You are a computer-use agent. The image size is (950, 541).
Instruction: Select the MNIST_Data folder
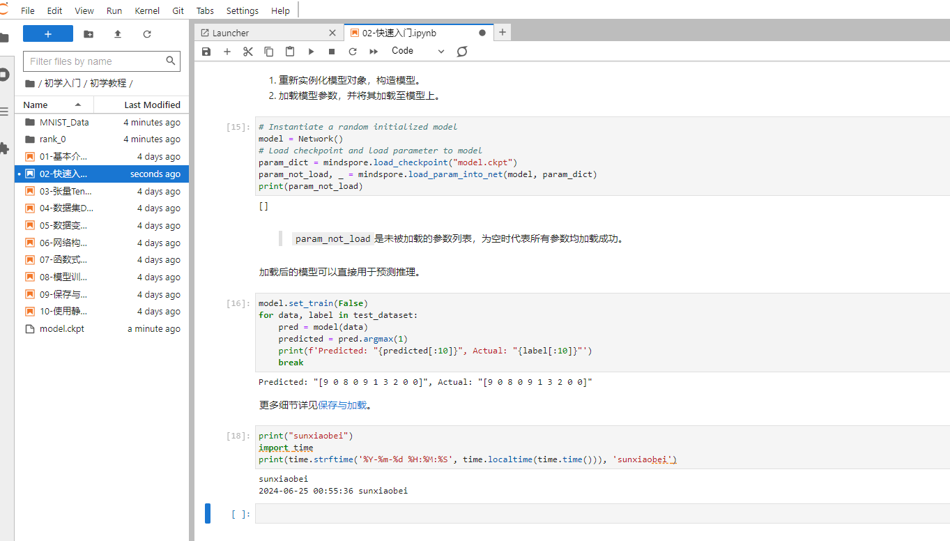102,122
